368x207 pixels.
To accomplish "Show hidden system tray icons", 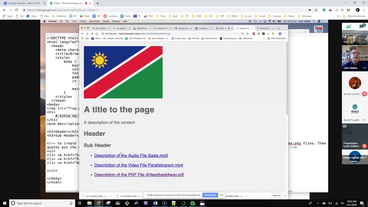I will tap(318, 203).
